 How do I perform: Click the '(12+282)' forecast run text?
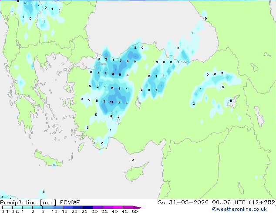tap(263, 203)
